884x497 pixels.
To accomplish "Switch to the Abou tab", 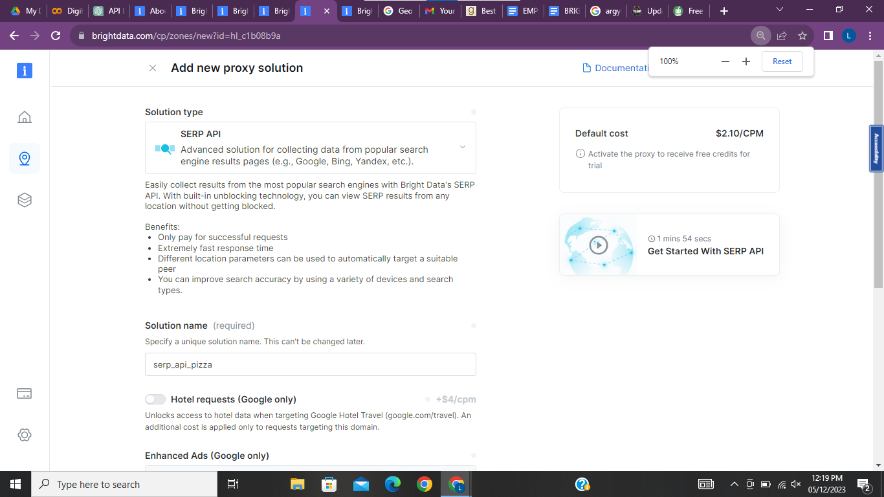I will tap(149, 11).
